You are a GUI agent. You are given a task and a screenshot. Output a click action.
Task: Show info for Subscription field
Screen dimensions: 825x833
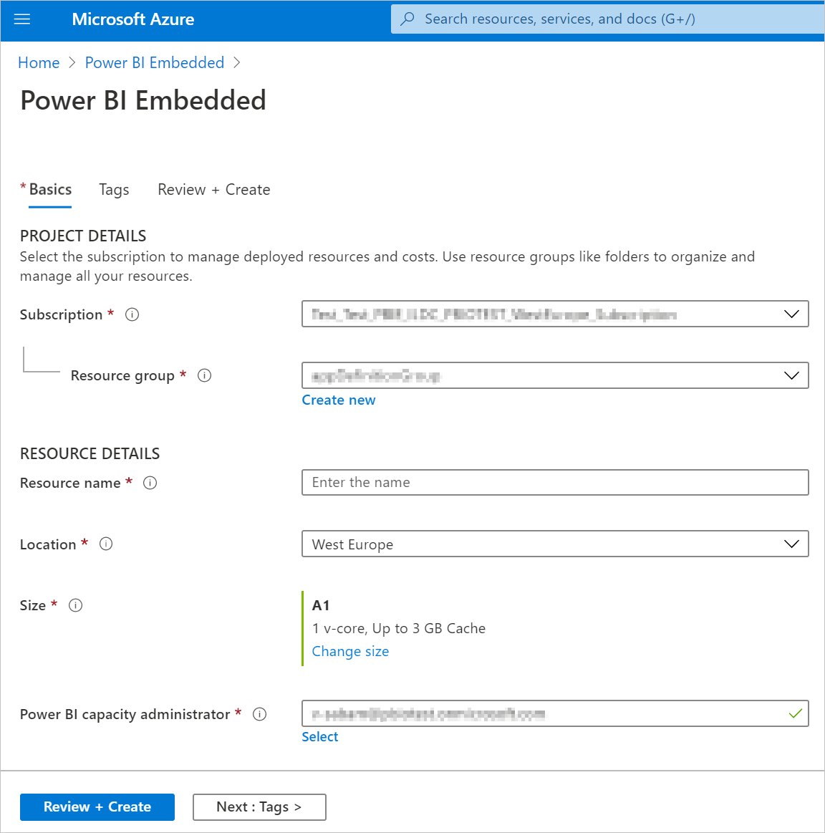132,314
